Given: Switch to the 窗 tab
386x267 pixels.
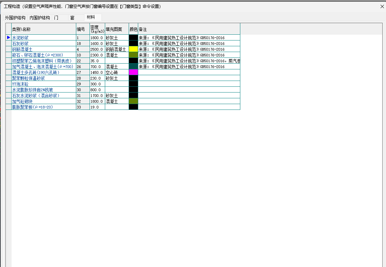Looking at the screenshot, I should (72, 18).
